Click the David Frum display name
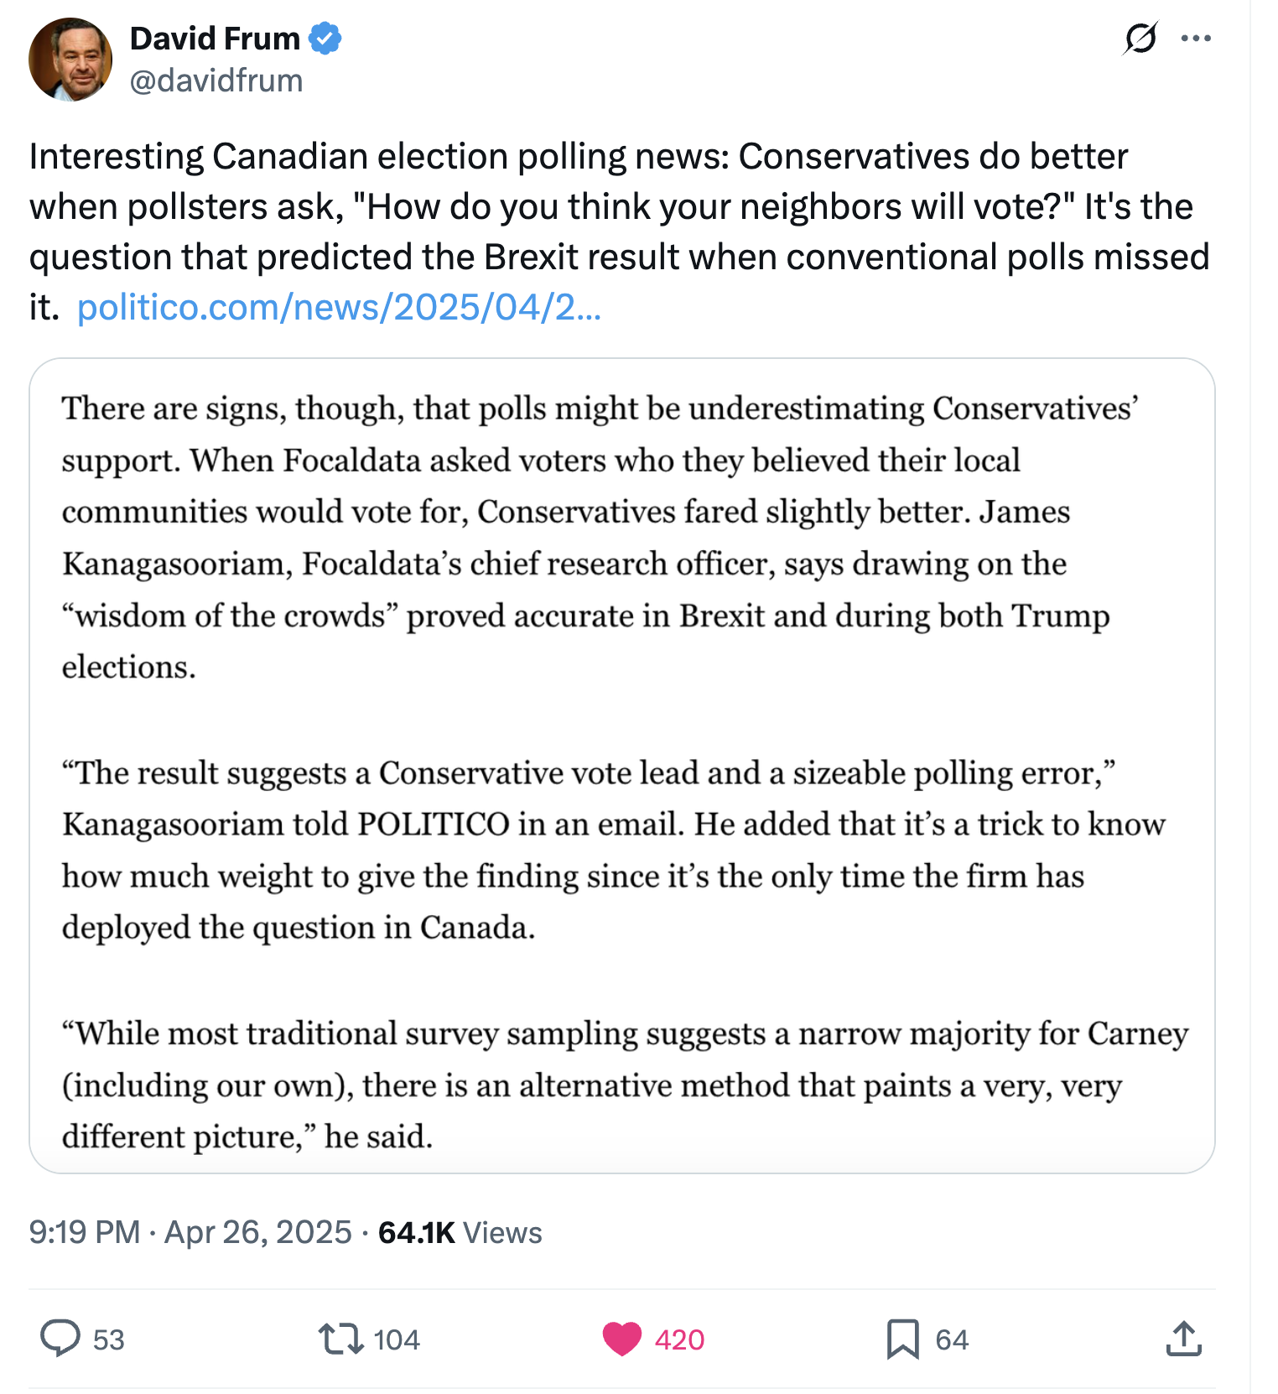 click(x=215, y=39)
